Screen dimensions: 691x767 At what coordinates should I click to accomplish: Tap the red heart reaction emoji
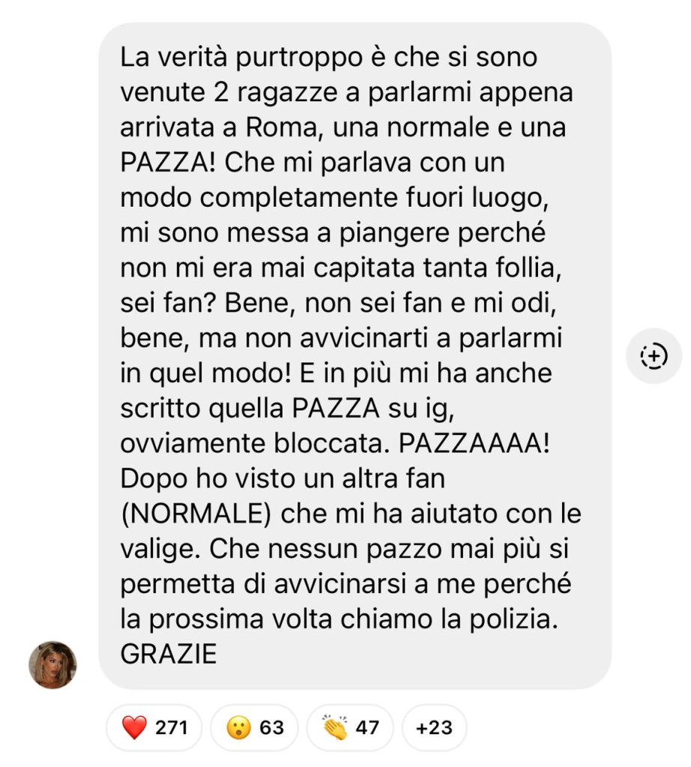click(134, 727)
